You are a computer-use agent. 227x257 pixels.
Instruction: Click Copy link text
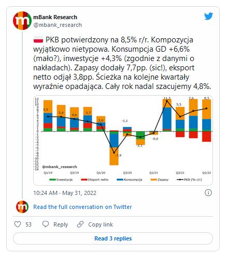(101, 224)
